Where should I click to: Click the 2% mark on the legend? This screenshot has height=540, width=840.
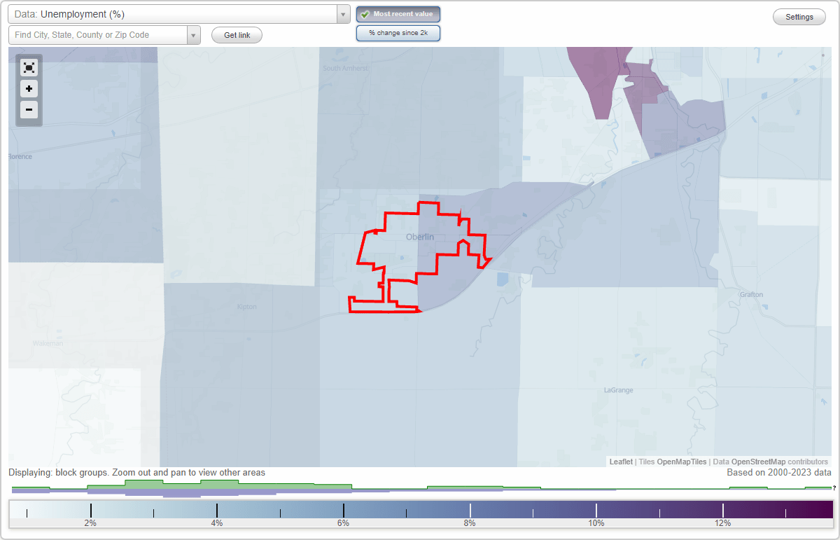point(90,523)
